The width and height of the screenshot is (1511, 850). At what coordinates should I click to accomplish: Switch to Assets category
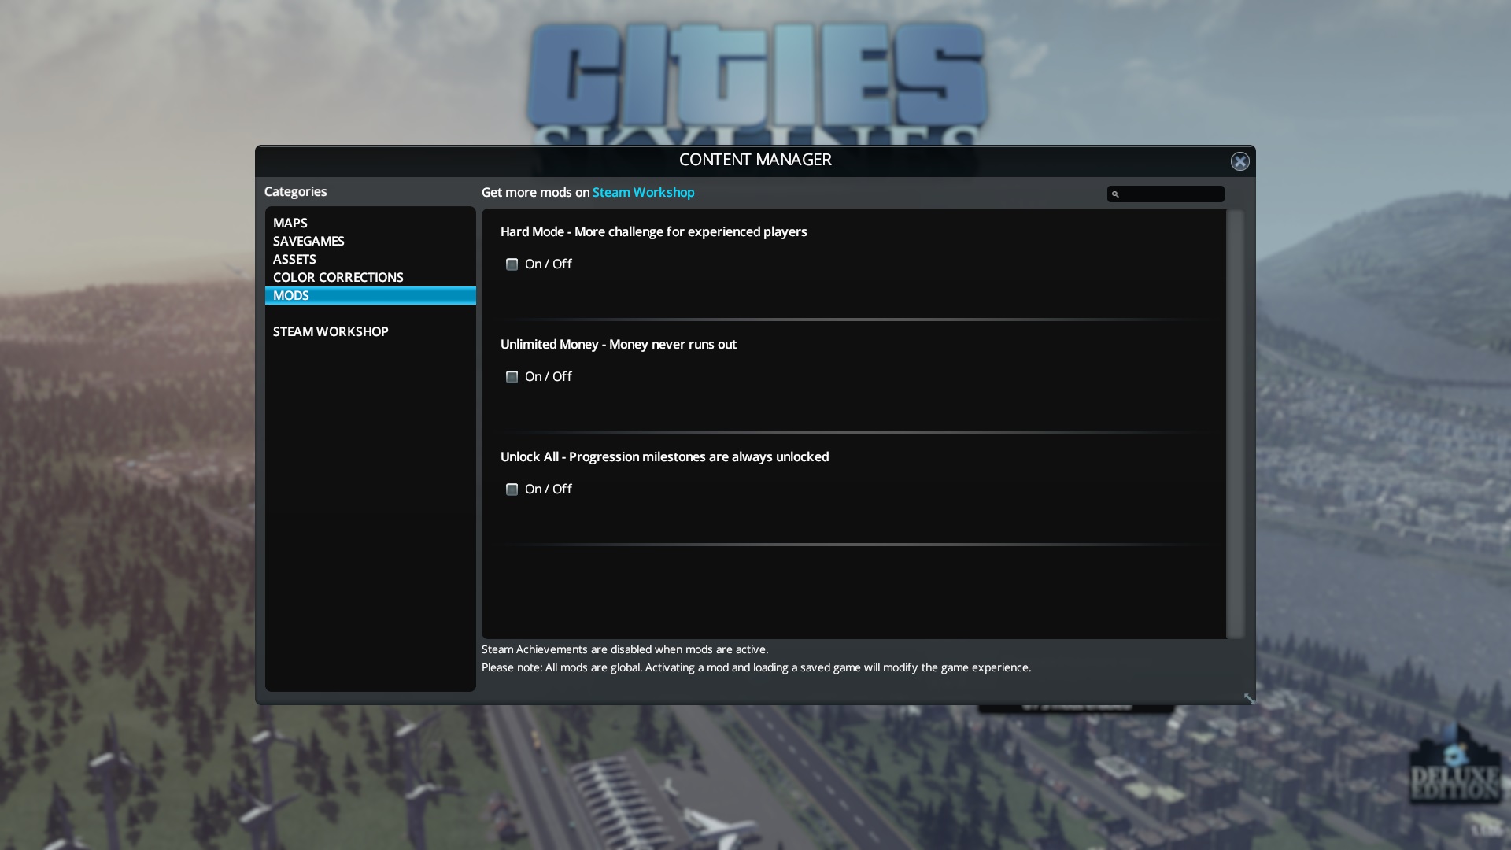pyautogui.click(x=294, y=260)
